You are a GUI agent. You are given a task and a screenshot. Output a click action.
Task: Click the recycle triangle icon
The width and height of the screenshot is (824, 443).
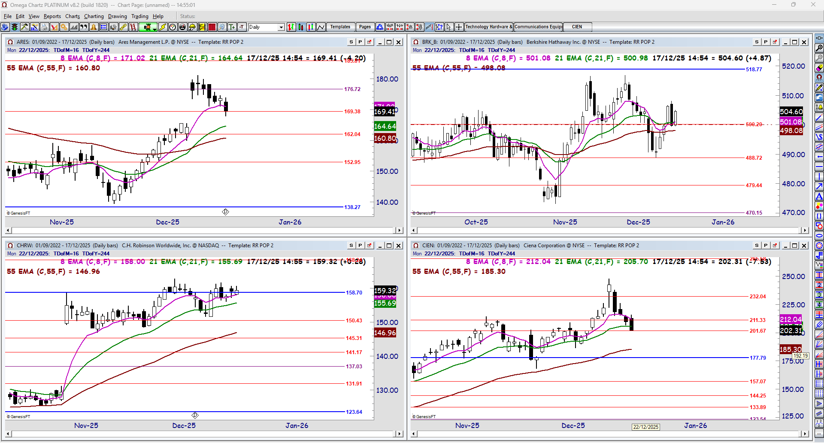click(380, 27)
